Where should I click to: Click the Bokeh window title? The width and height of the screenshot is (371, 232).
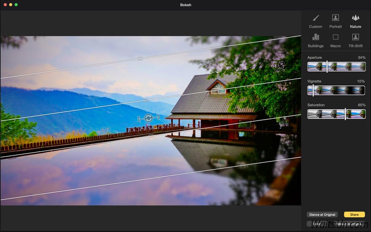coord(185,5)
